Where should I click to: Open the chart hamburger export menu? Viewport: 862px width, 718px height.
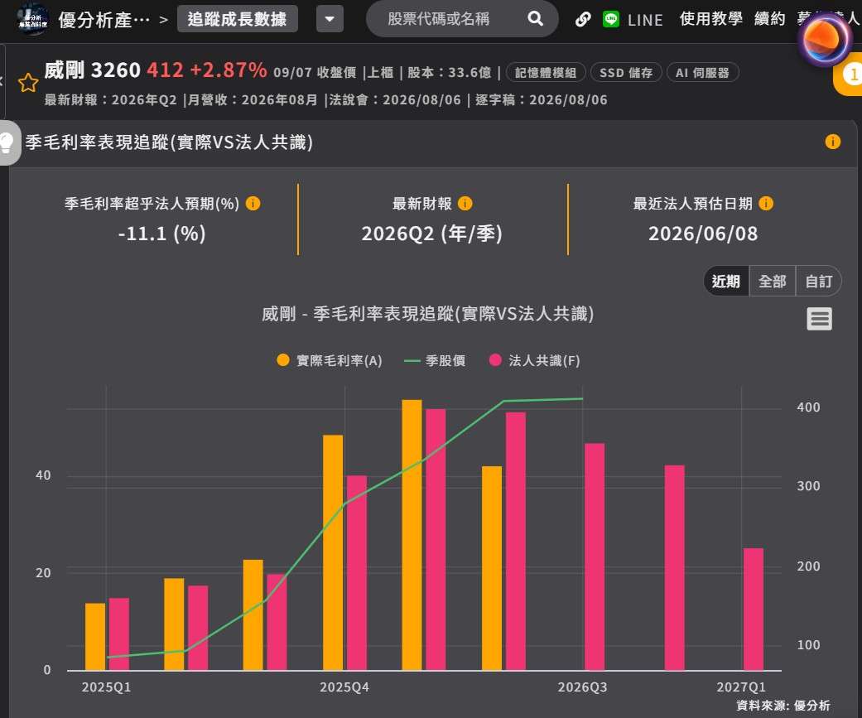click(x=819, y=319)
